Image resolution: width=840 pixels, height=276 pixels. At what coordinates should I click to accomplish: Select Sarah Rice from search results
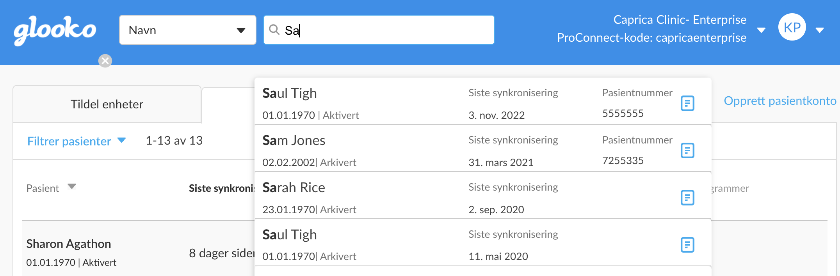coord(483,196)
